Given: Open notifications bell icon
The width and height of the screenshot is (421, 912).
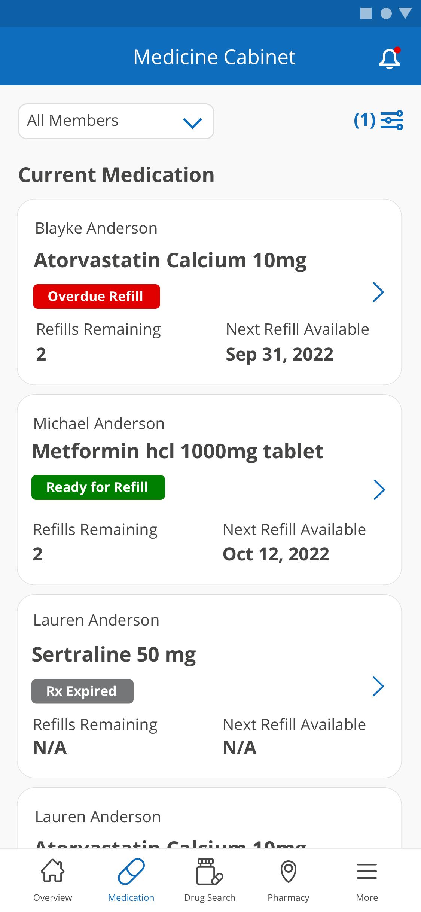Looking at the screenshot, I should [x=390, y=58].
